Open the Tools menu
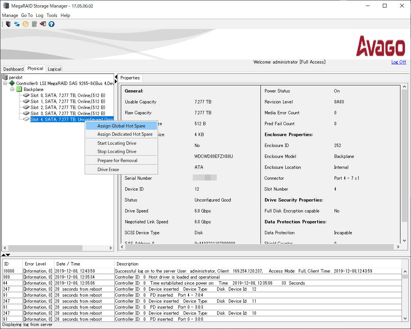 point(52,15)
